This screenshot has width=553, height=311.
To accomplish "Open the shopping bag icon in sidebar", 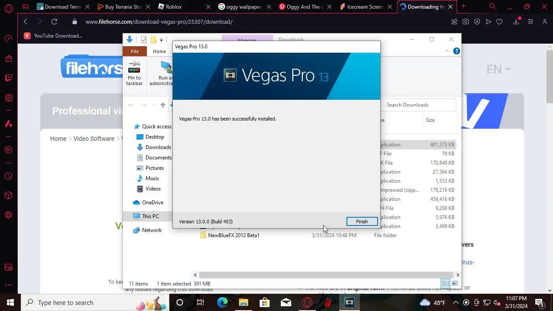I will coord(9,58).
